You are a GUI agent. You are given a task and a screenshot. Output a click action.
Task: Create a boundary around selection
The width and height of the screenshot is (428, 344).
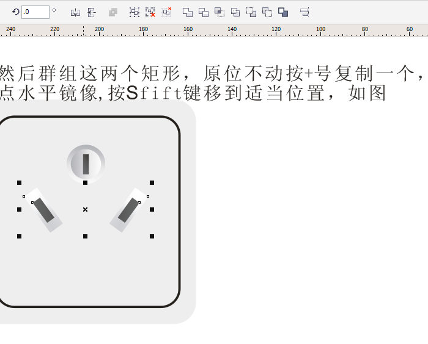tap(283, 12)
